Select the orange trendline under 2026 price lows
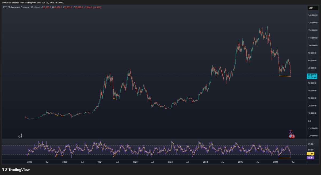The image size is (321, 175). coord(285,76)
